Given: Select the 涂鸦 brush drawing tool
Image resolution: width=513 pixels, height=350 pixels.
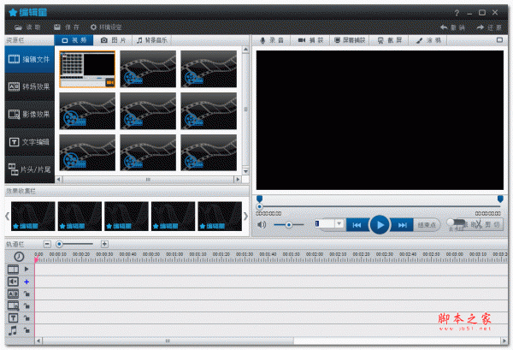Looking at the screenshot, I should [428, 40].
